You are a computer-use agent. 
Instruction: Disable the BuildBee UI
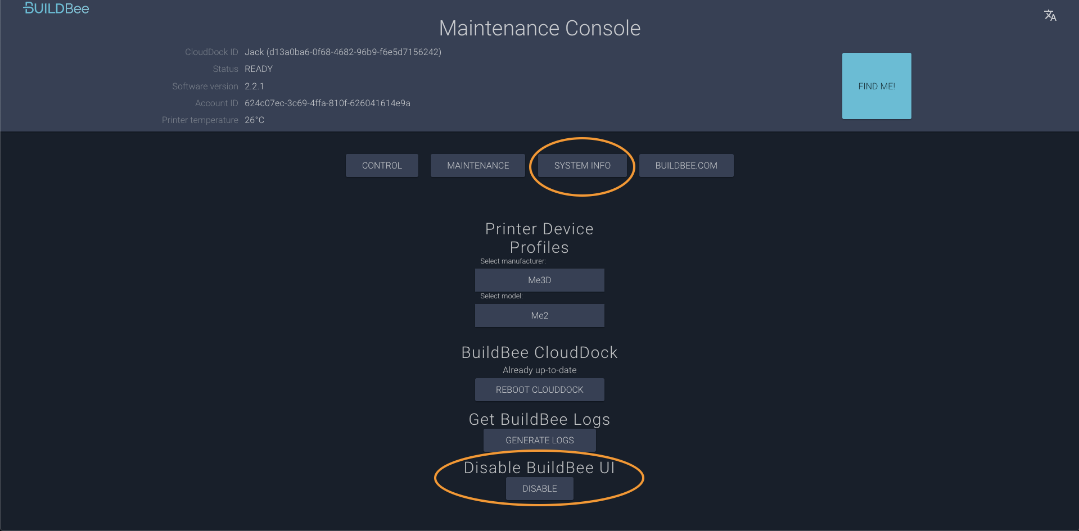540,488
